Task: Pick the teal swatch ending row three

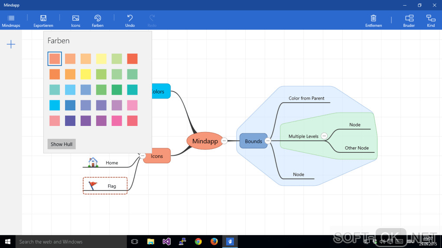Action: click(132, 90)
